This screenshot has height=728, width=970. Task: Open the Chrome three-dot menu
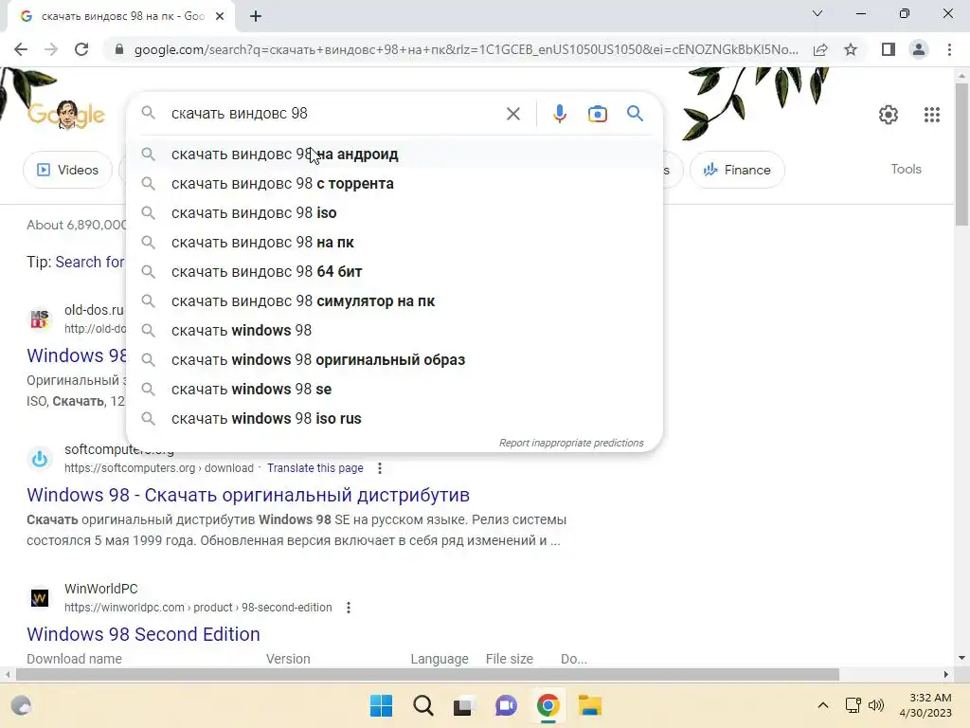click(949, 49)
